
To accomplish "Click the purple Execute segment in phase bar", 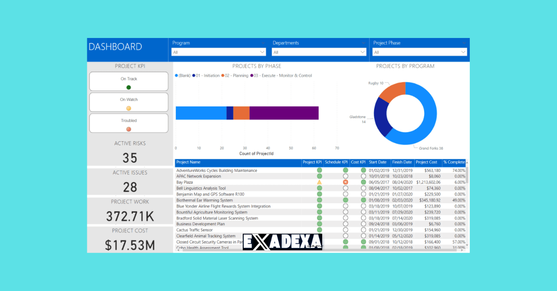I will [x=284, y=113].
